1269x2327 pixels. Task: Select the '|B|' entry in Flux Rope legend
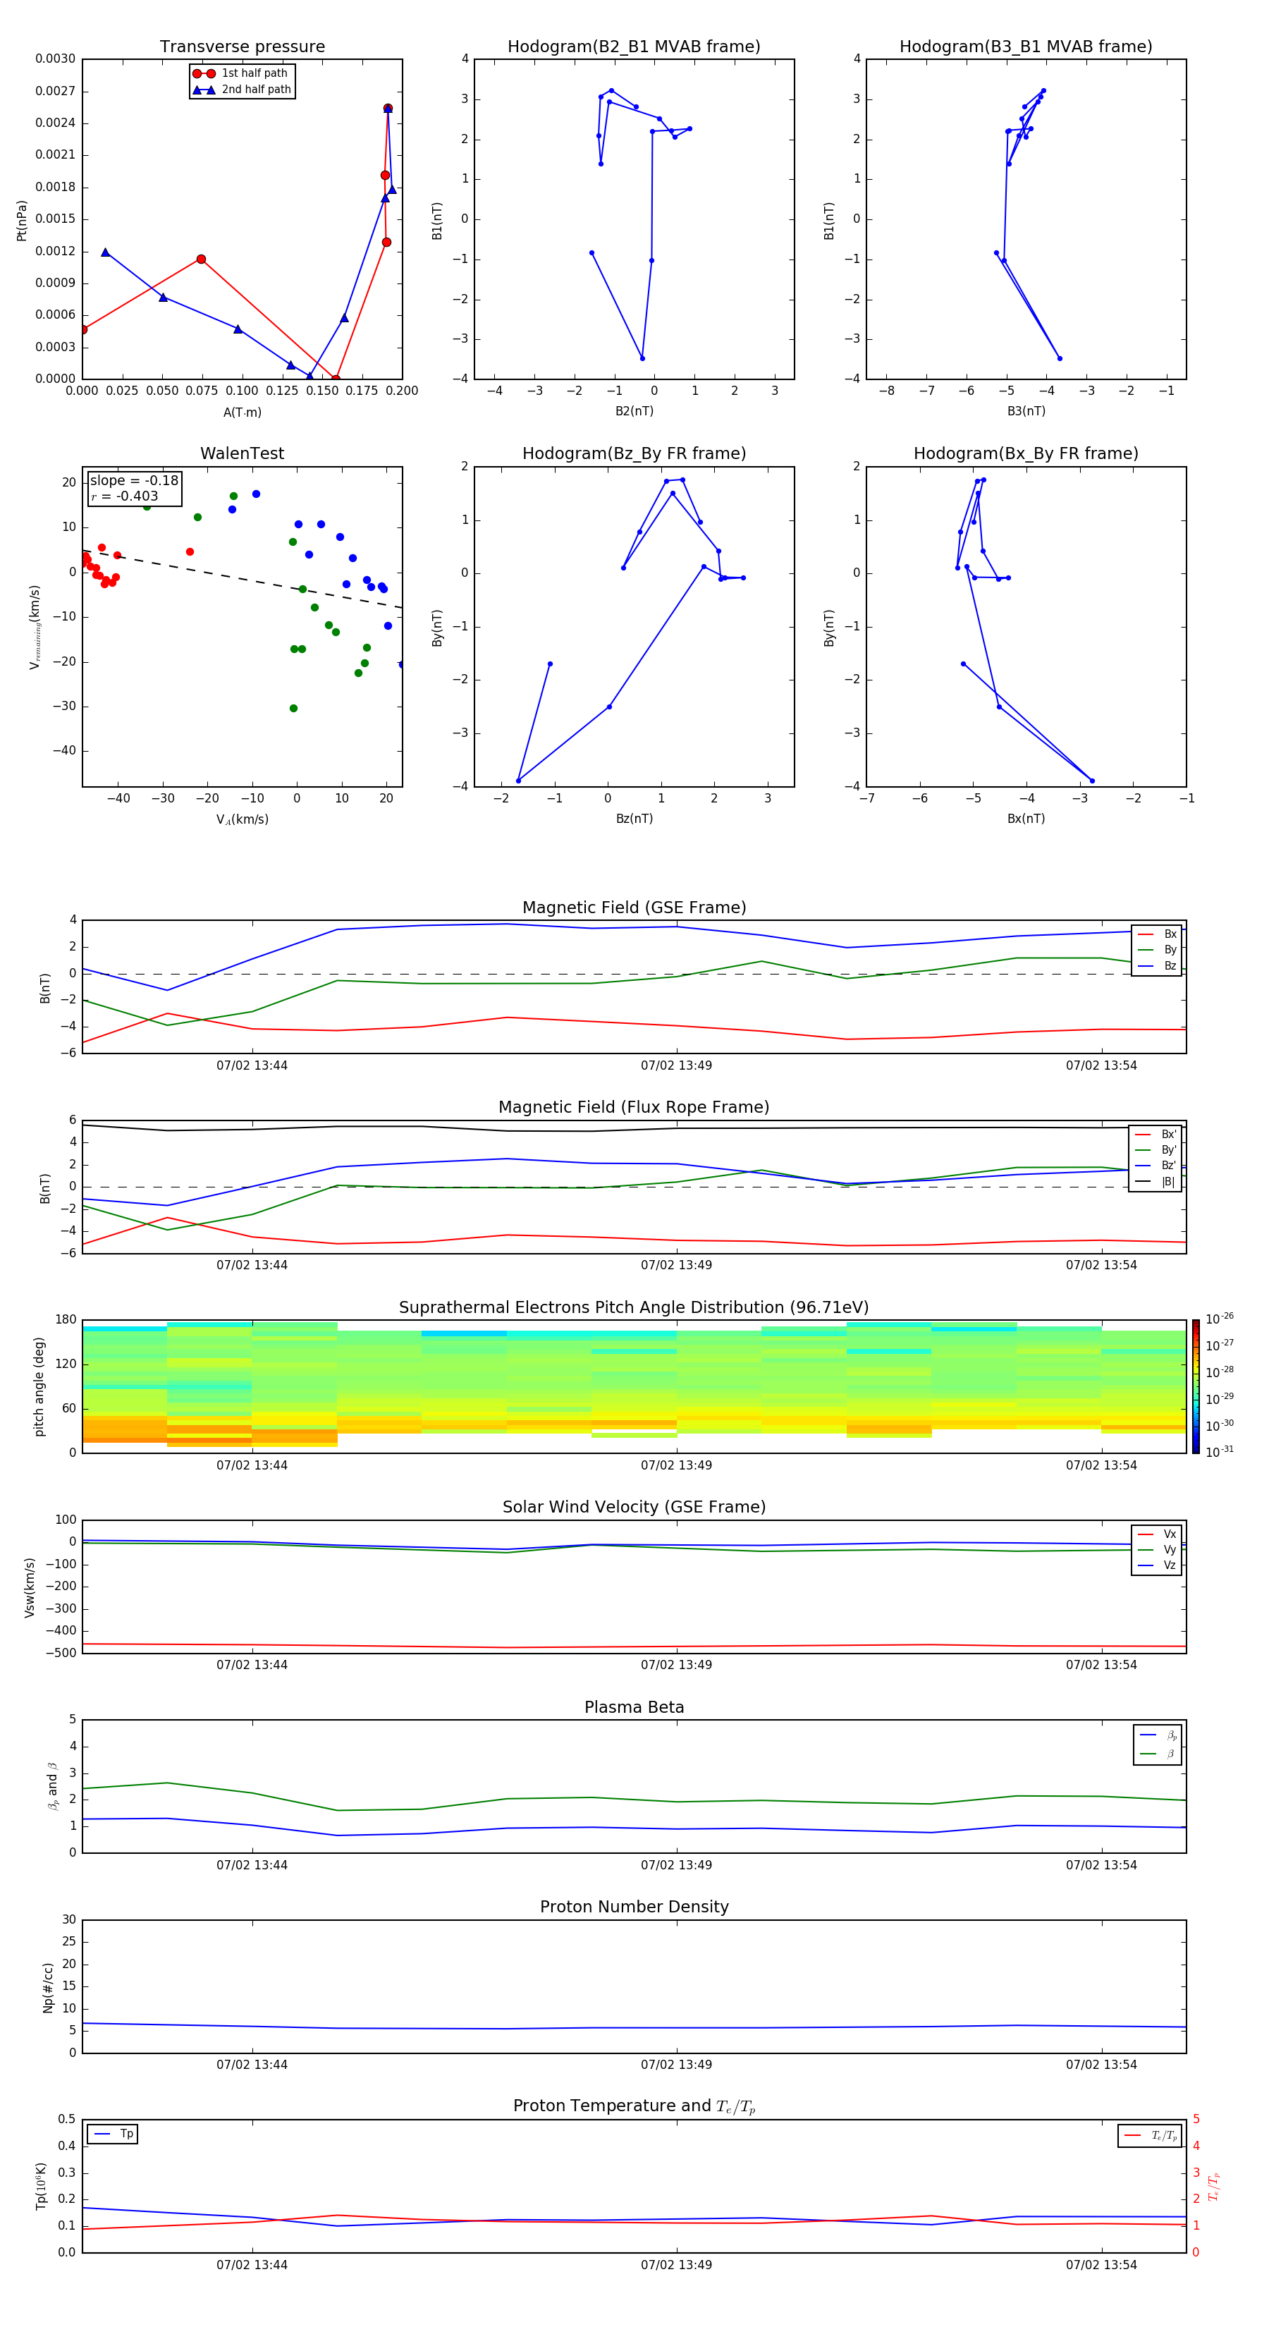1155,1182
